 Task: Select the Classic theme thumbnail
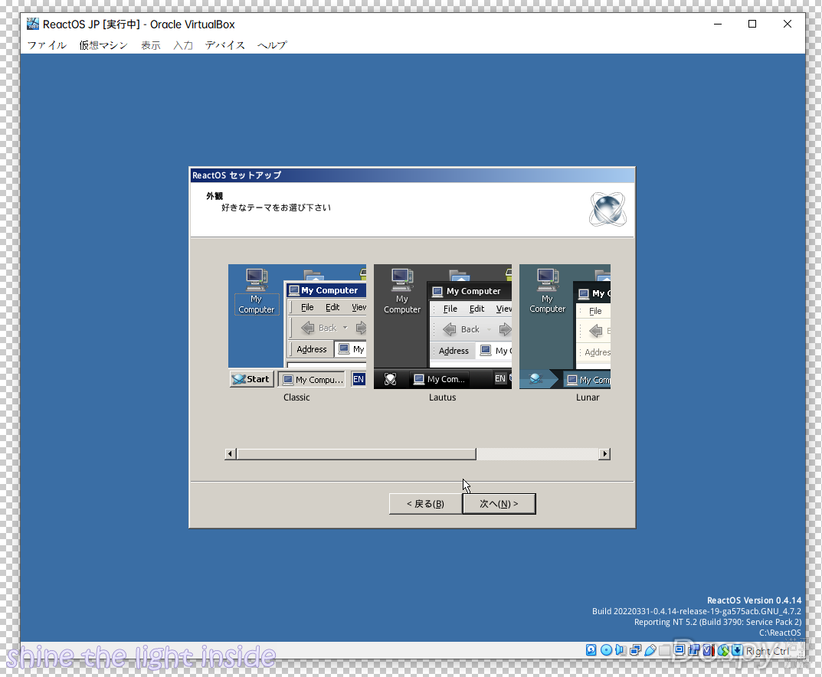(x=296, y=326)
